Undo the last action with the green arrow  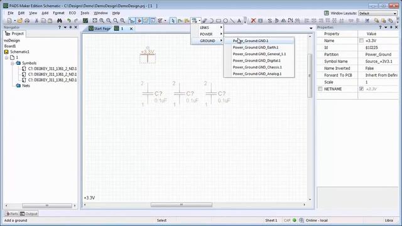click(68, 21)
